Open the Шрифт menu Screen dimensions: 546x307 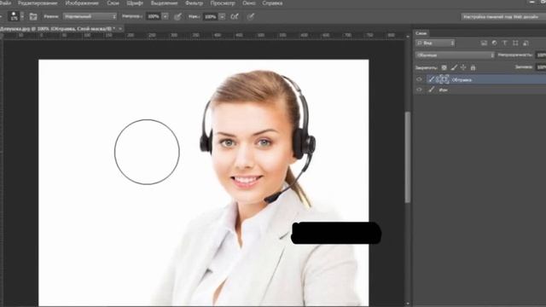(135, 3)
